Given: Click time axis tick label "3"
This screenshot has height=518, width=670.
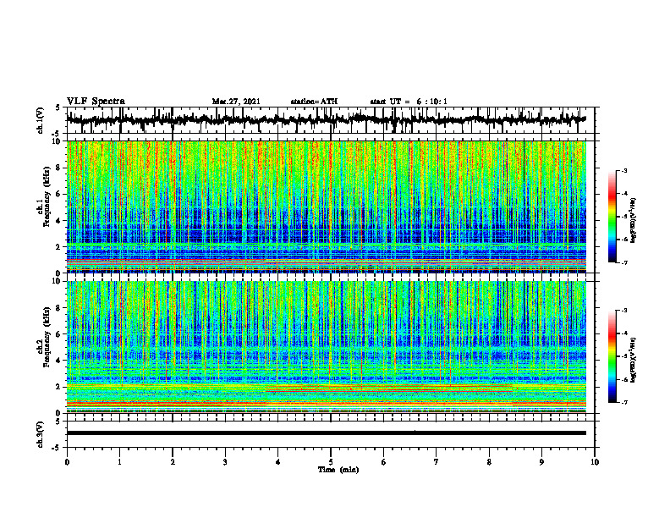Looking at the screenshot, I should pyautogui.click(x=225, y=462).
